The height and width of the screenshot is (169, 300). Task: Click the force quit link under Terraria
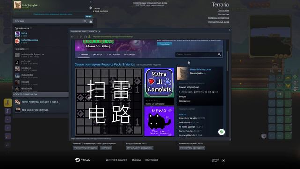(218, 22)
